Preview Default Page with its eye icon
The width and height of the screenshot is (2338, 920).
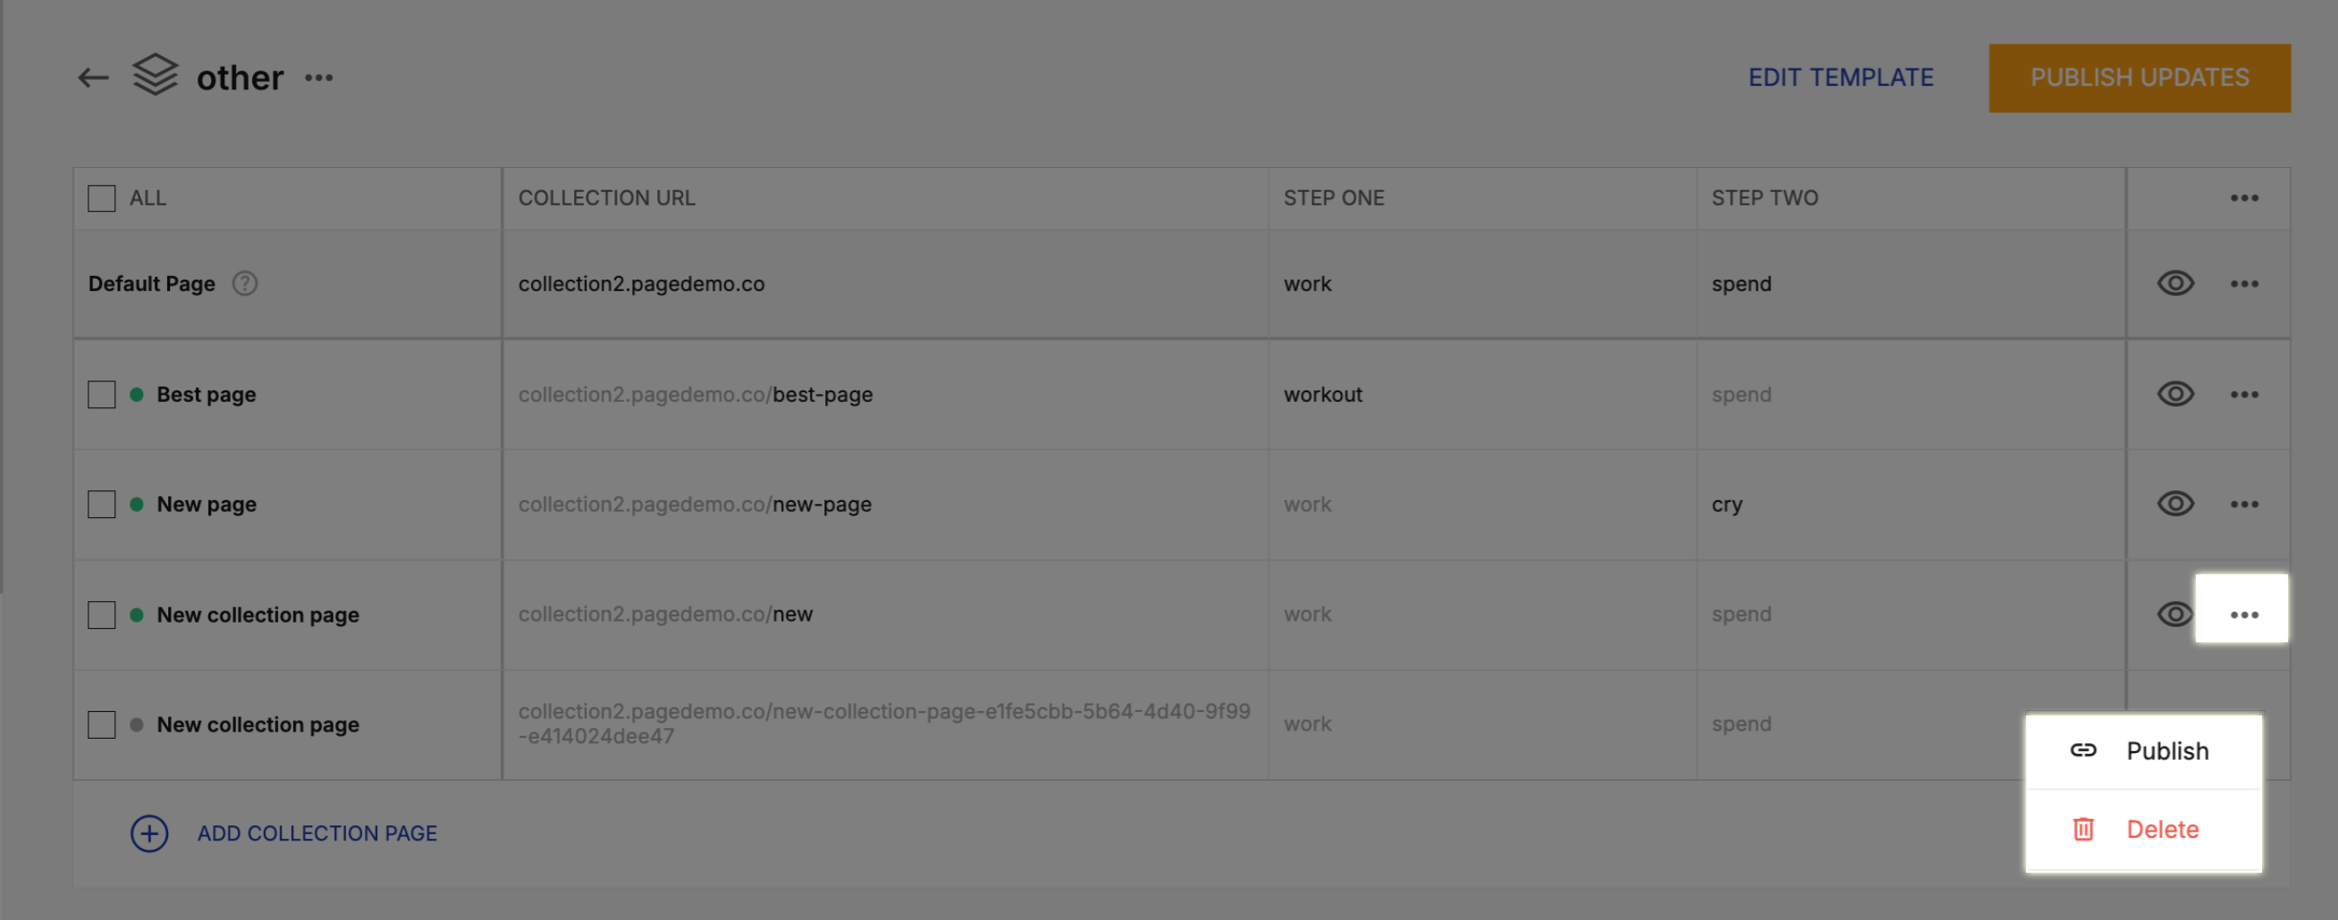tap(2174, 283)
